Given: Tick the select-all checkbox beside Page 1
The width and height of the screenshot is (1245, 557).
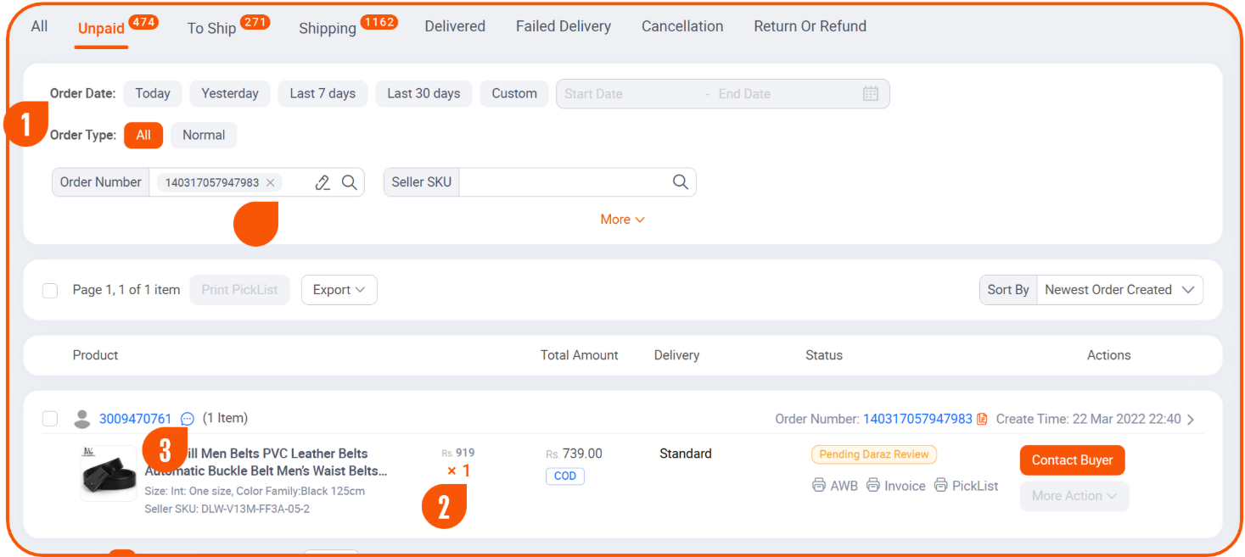Looking at the screenshot, I should [x=50, y=290].
